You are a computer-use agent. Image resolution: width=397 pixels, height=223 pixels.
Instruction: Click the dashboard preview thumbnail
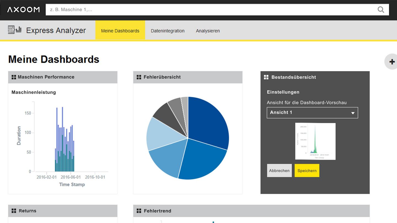(315, 141)
